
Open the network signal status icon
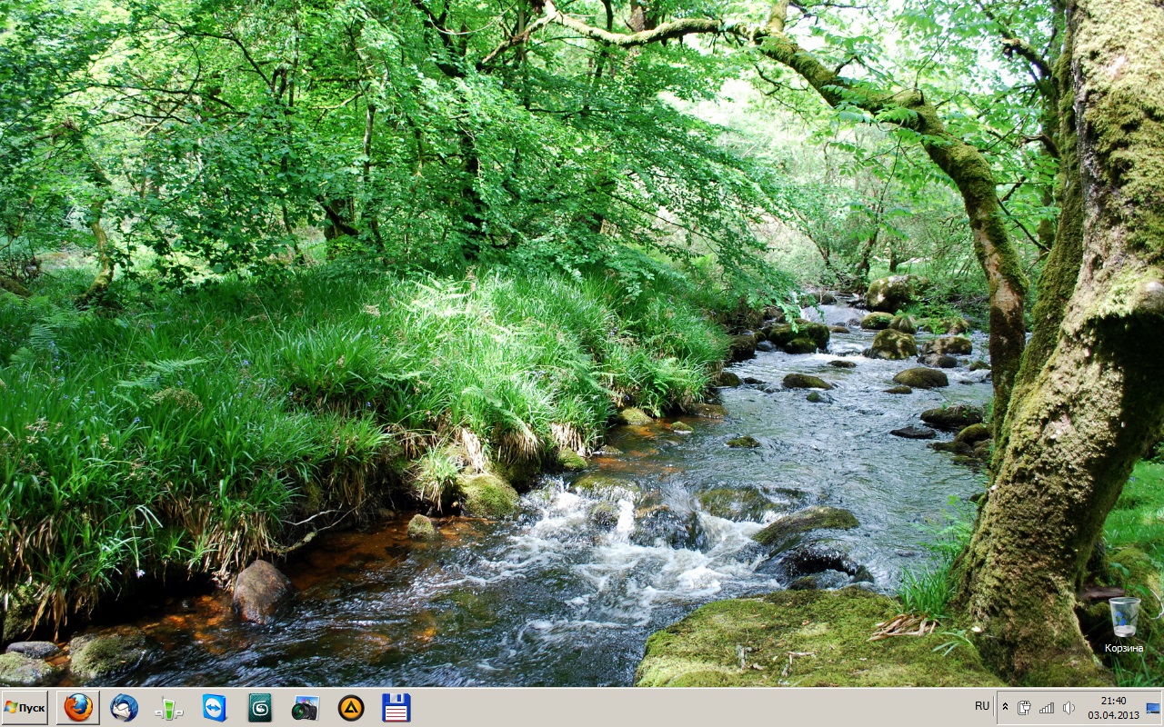1047,707
